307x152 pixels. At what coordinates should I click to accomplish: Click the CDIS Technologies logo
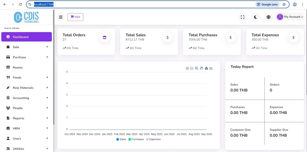pos(27,17)
